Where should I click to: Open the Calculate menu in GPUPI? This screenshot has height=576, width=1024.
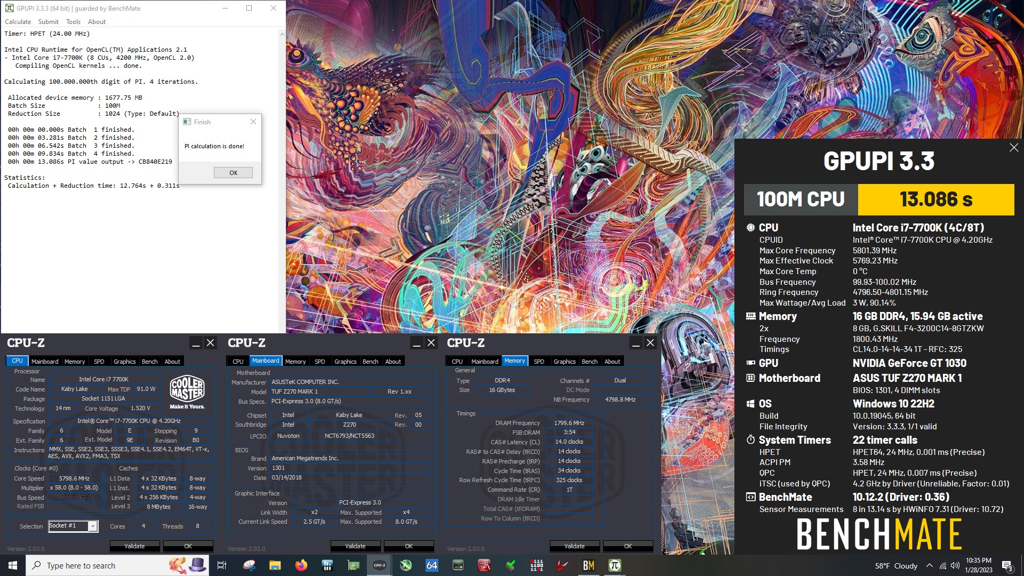pos(18,22)
